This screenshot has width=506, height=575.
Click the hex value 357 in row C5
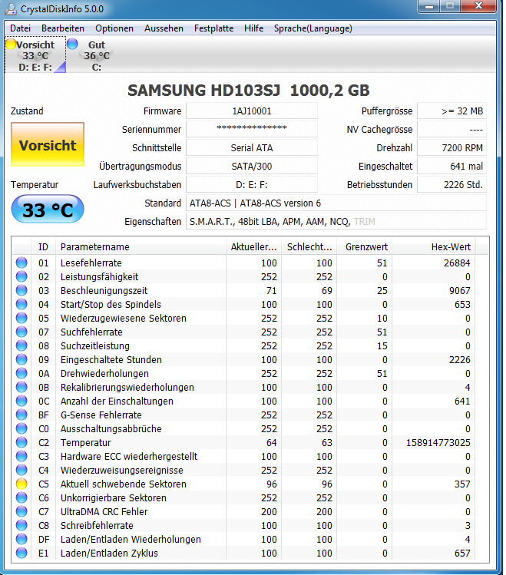click(x=462, y=484)
